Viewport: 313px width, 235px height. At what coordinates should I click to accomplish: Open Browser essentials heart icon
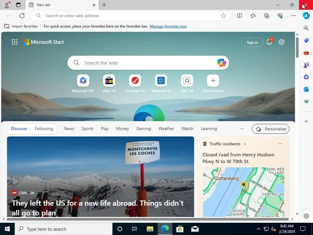280,16
